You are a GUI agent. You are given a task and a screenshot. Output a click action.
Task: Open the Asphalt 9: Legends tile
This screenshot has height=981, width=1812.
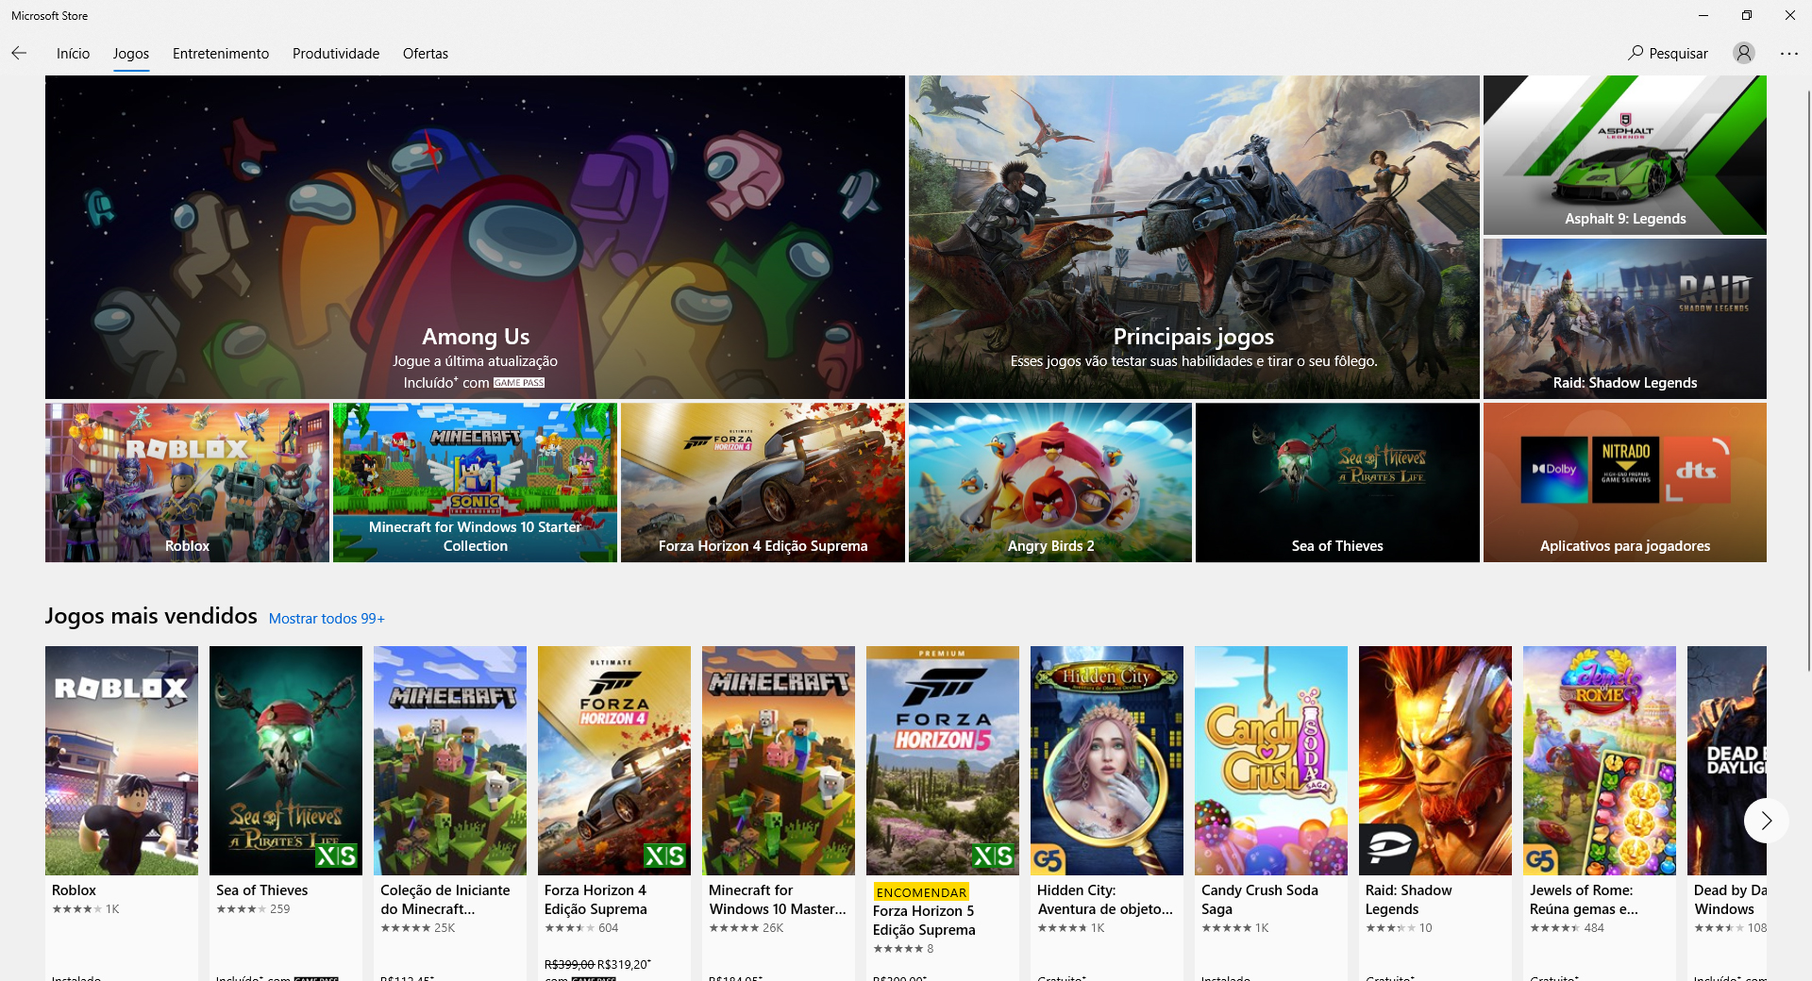click(1625, 155)
